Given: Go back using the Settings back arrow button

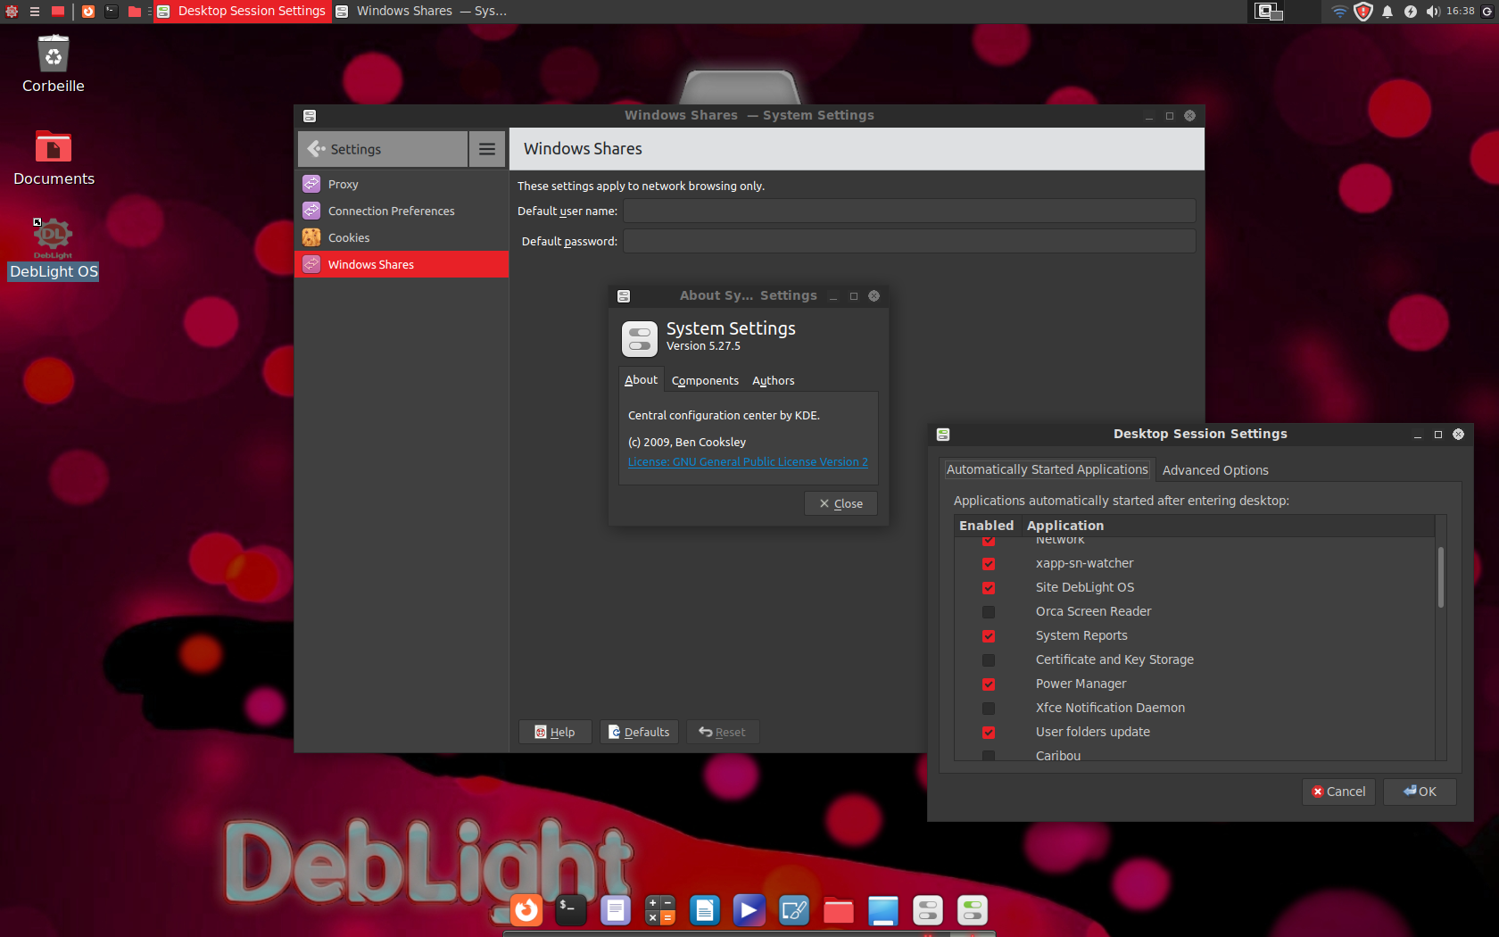Looking at the screenshot, I should 382,149.
